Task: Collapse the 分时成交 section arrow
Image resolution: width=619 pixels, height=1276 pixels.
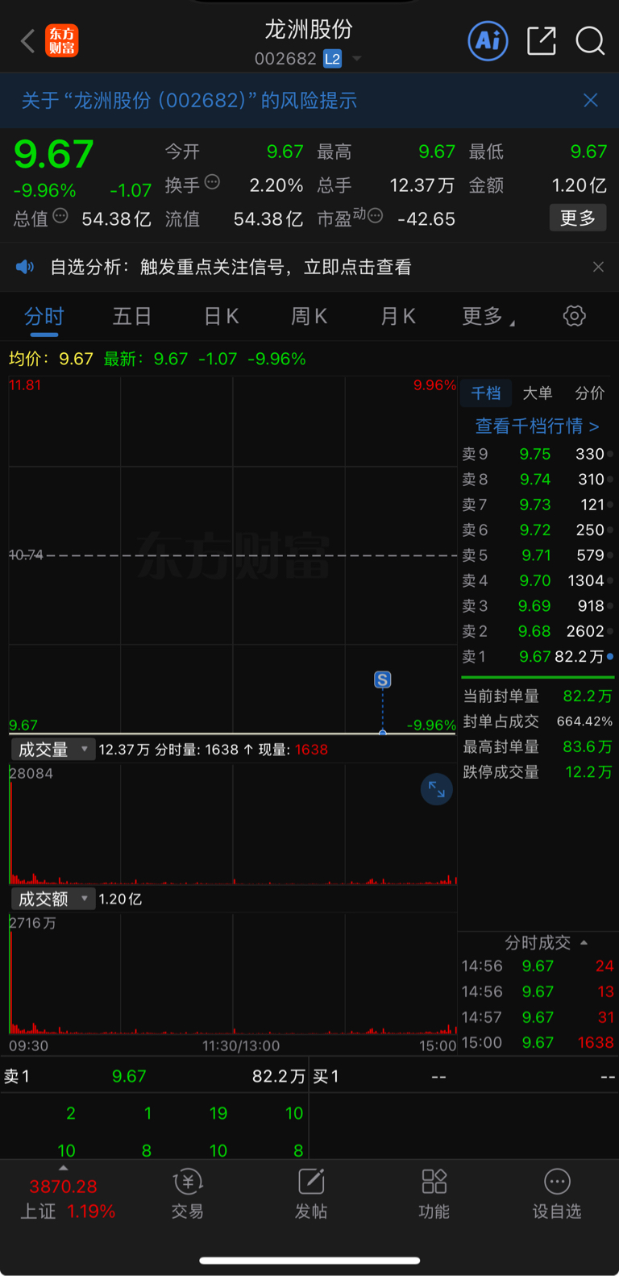Action: (x=584, y=942)
